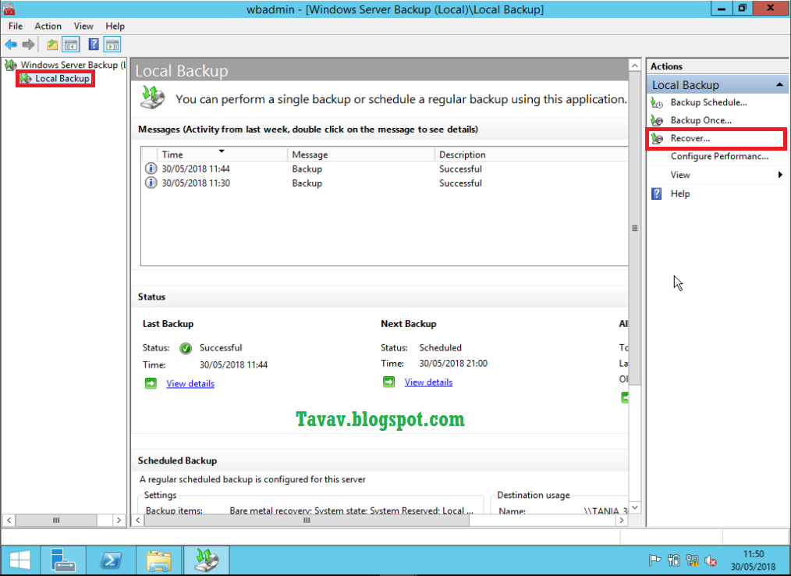791x576 pixels.
Task: Open the Windows Start button
Action: click(20, 560)
